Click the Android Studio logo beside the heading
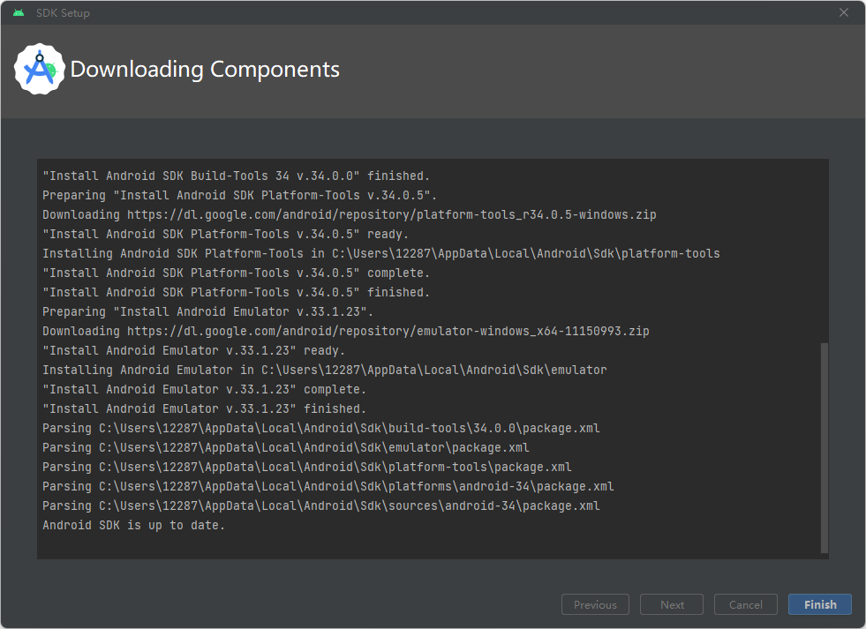This screenshot has width=866, height=629. (39, 69)
